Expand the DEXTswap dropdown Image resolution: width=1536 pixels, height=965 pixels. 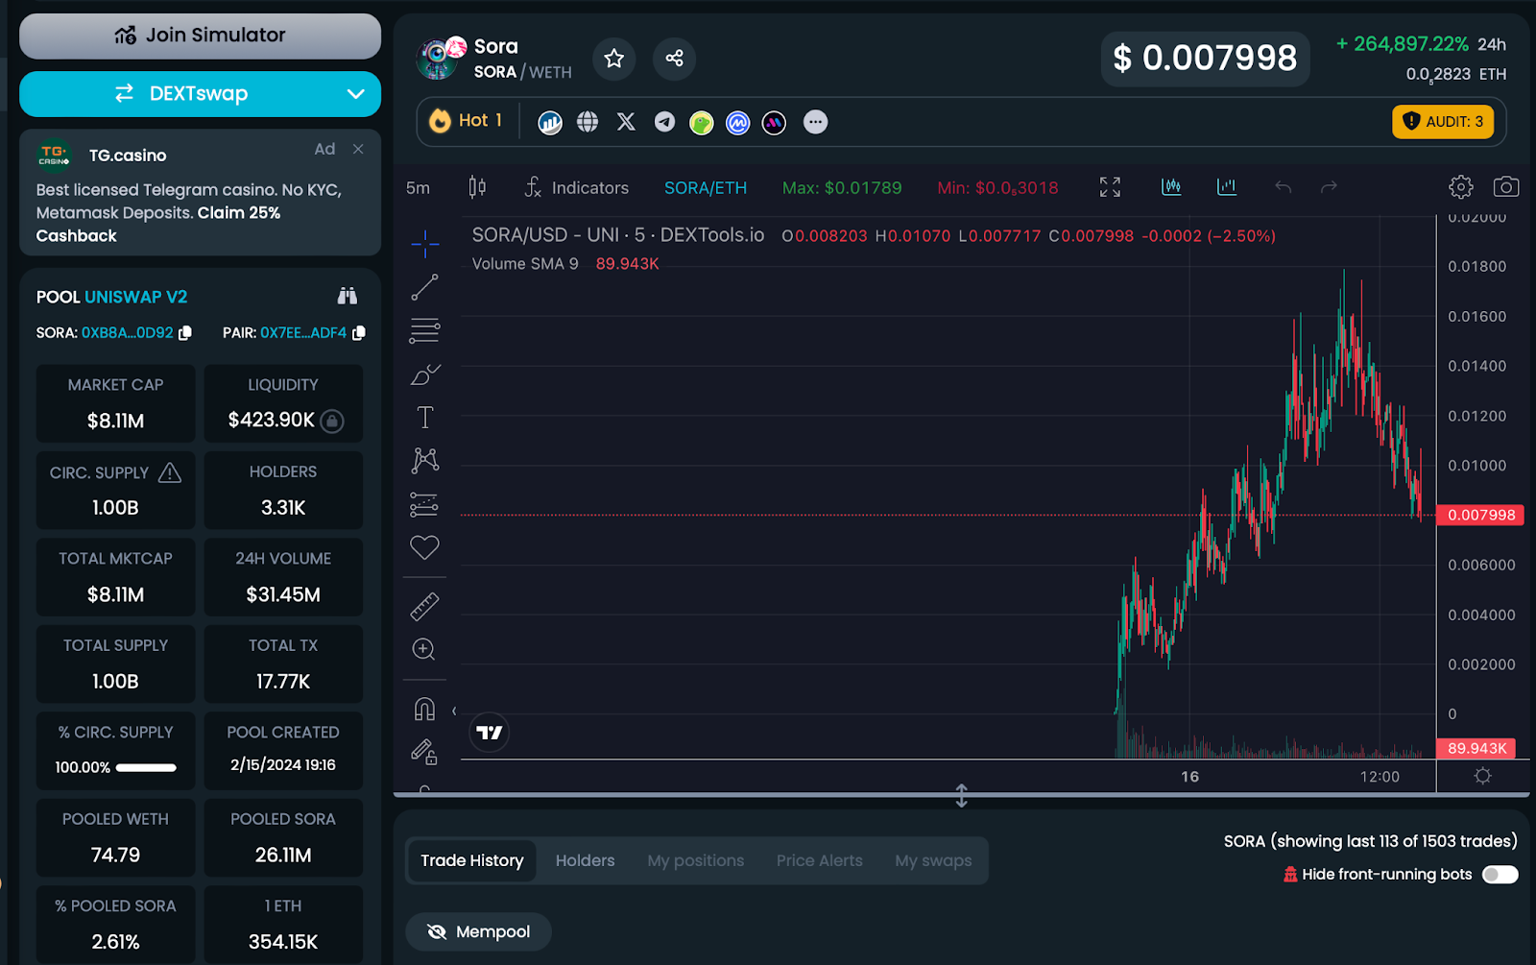pos(356,94)
